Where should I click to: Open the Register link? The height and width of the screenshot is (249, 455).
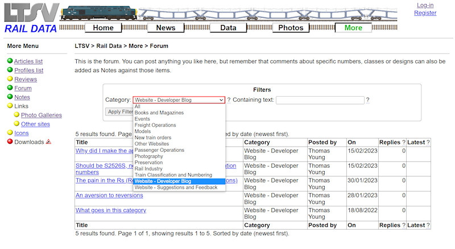click(x=425, y=13)
